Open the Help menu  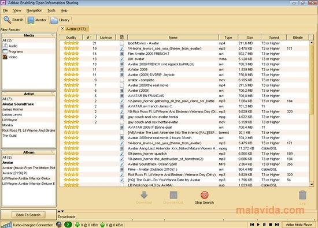pos(64,10)
